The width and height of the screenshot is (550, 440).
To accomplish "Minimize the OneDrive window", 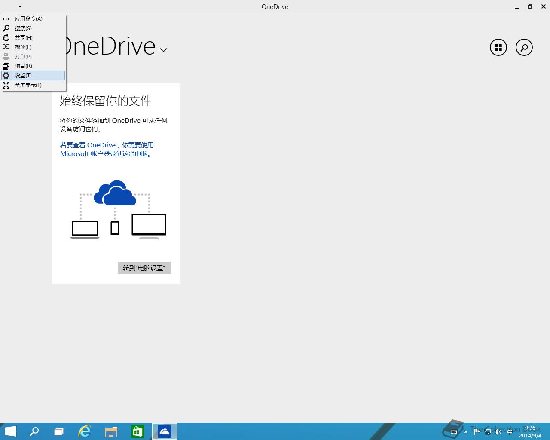I will 516,6.
